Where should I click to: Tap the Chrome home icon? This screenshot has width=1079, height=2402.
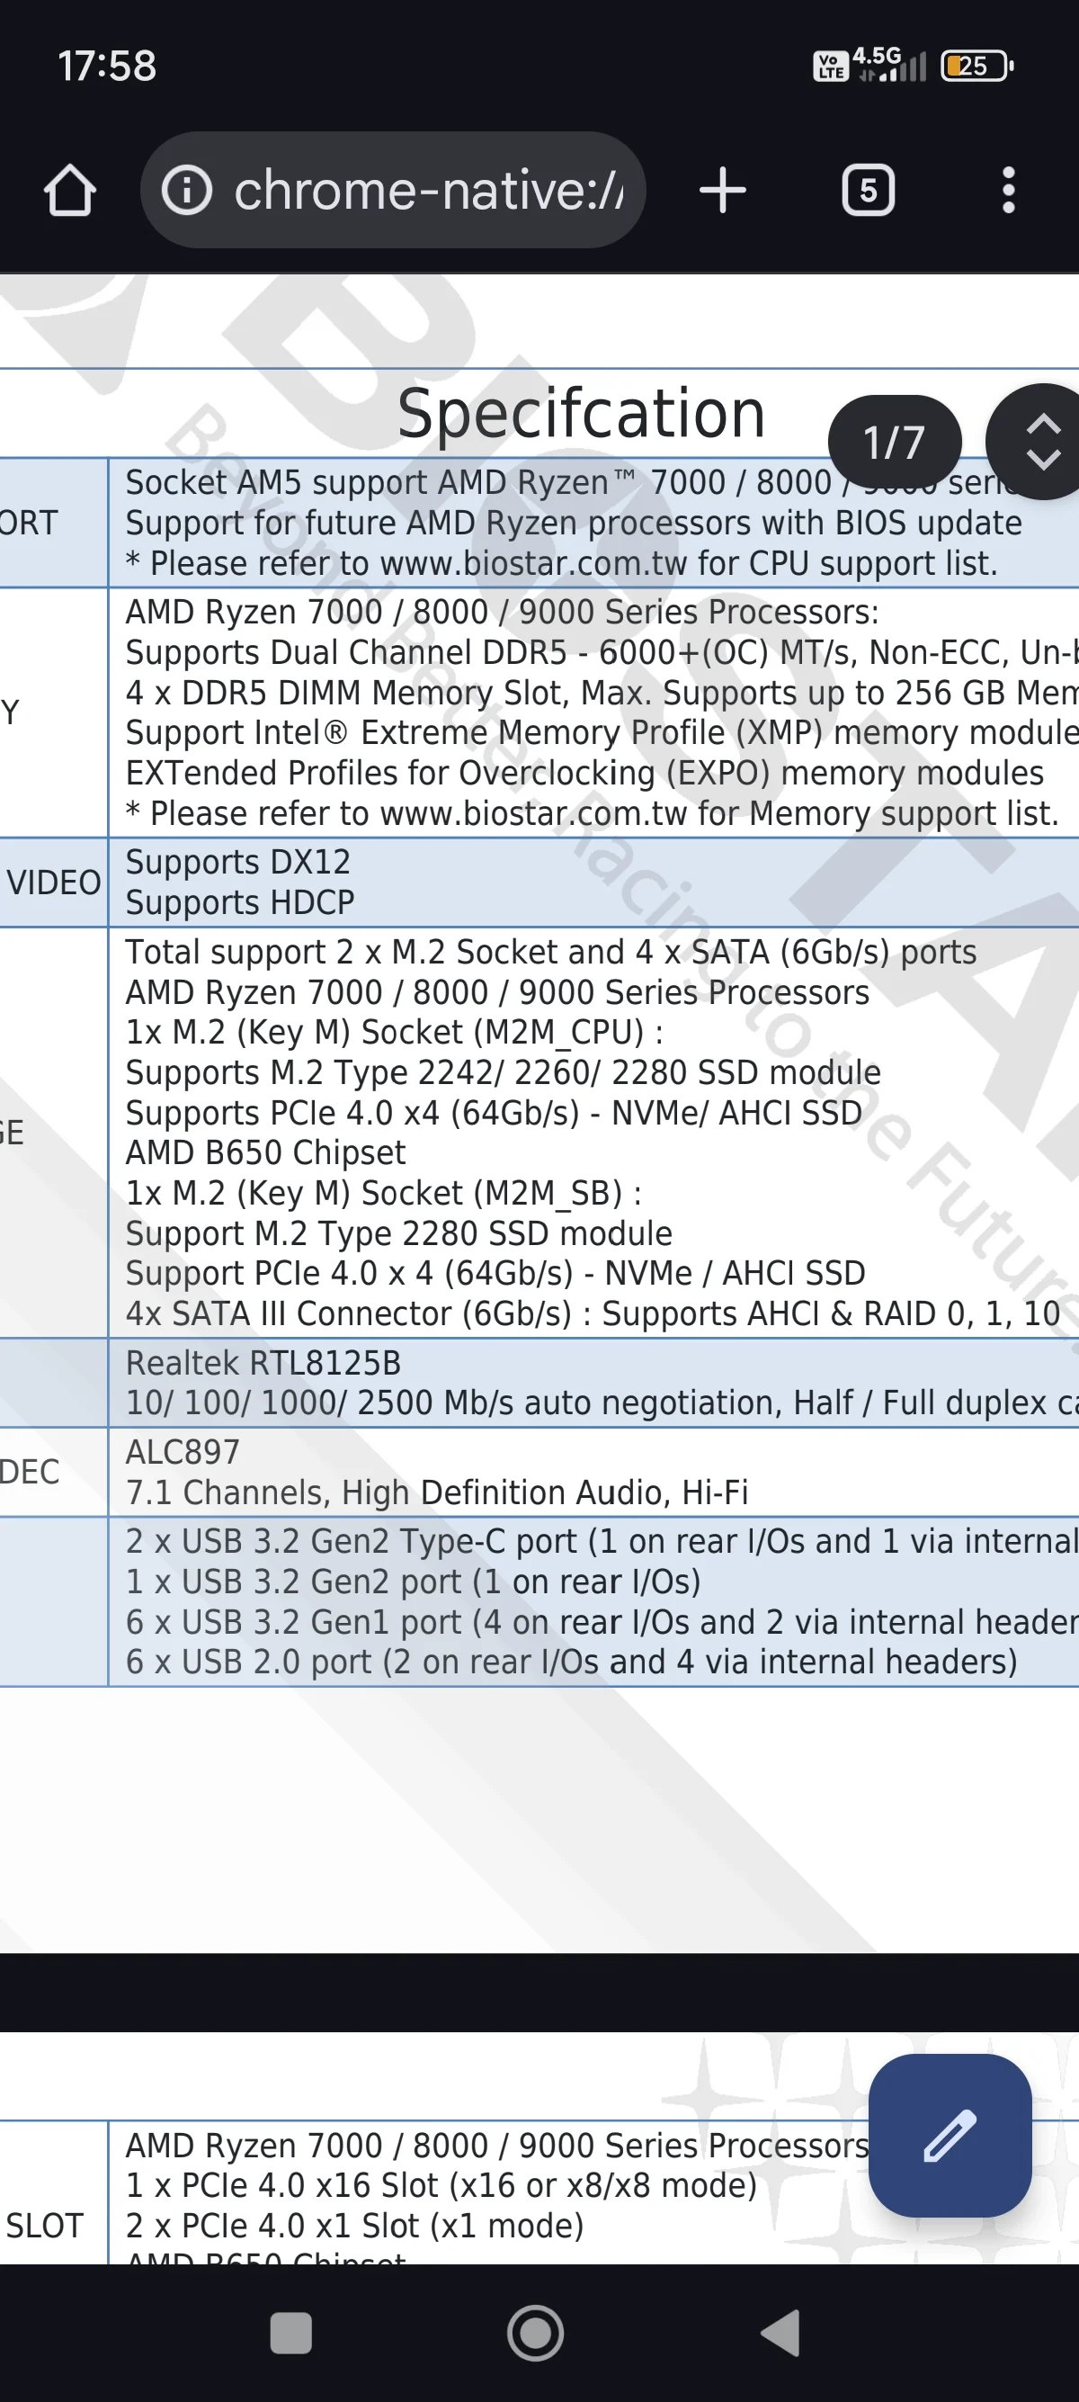click(70, 191)
